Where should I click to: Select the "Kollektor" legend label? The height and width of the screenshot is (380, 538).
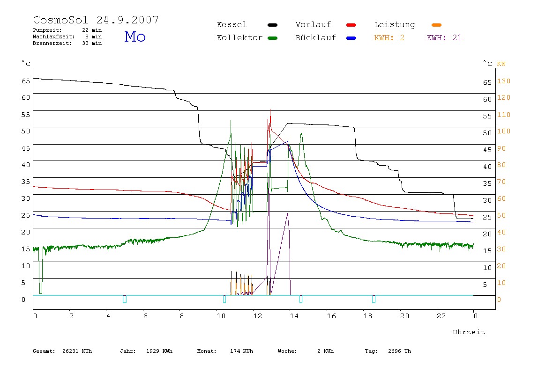(x=239, y=38)
